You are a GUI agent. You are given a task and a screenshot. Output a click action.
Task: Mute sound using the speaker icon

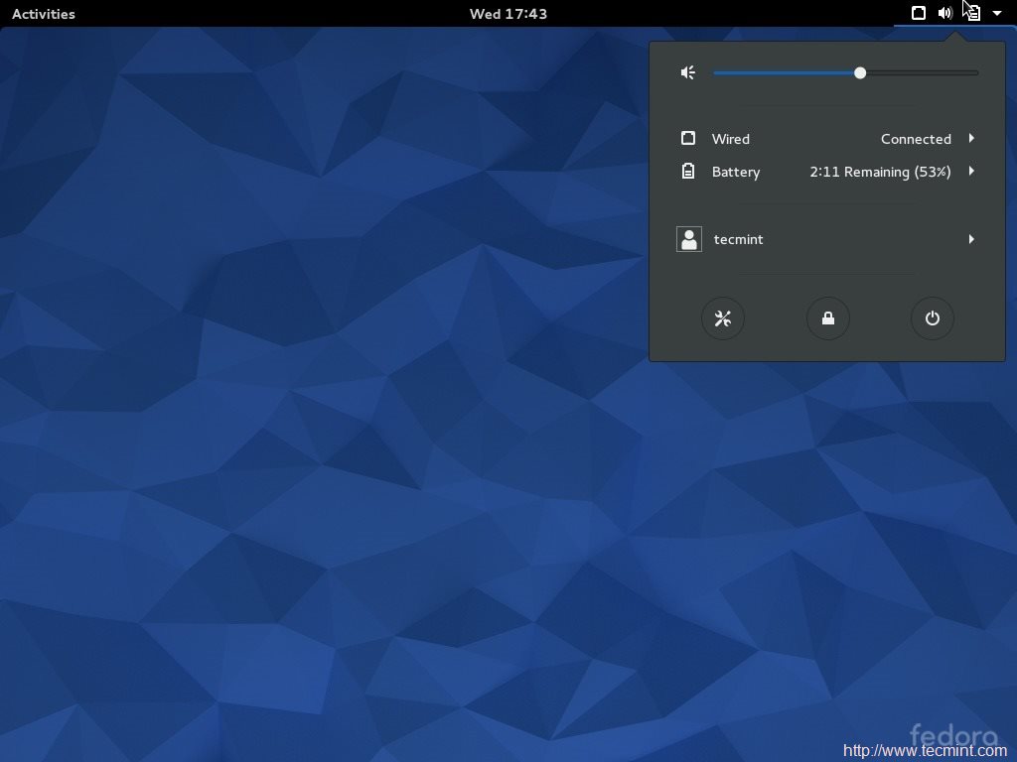687,72
